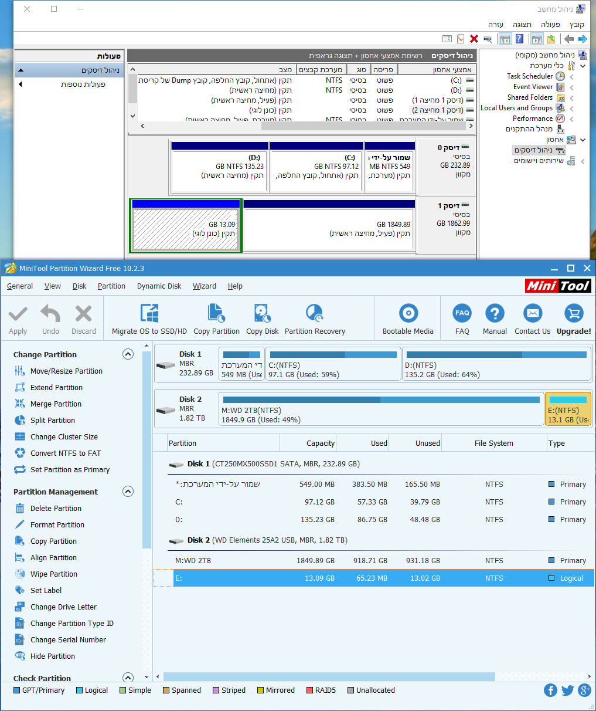Select Set Label action link
The width and height of the screenshot is (596, 711).
coord(38,591)
